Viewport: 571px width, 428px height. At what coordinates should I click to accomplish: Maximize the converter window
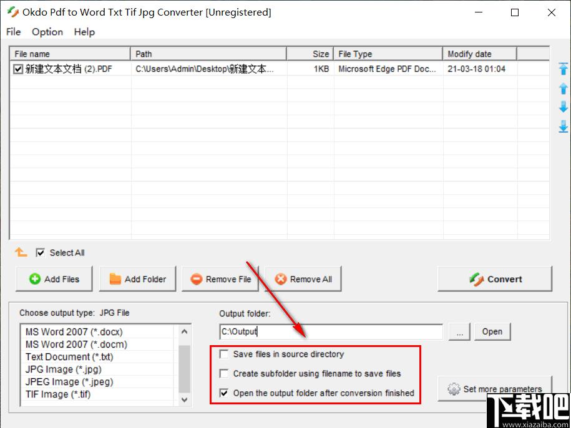(x=515, y=12)
